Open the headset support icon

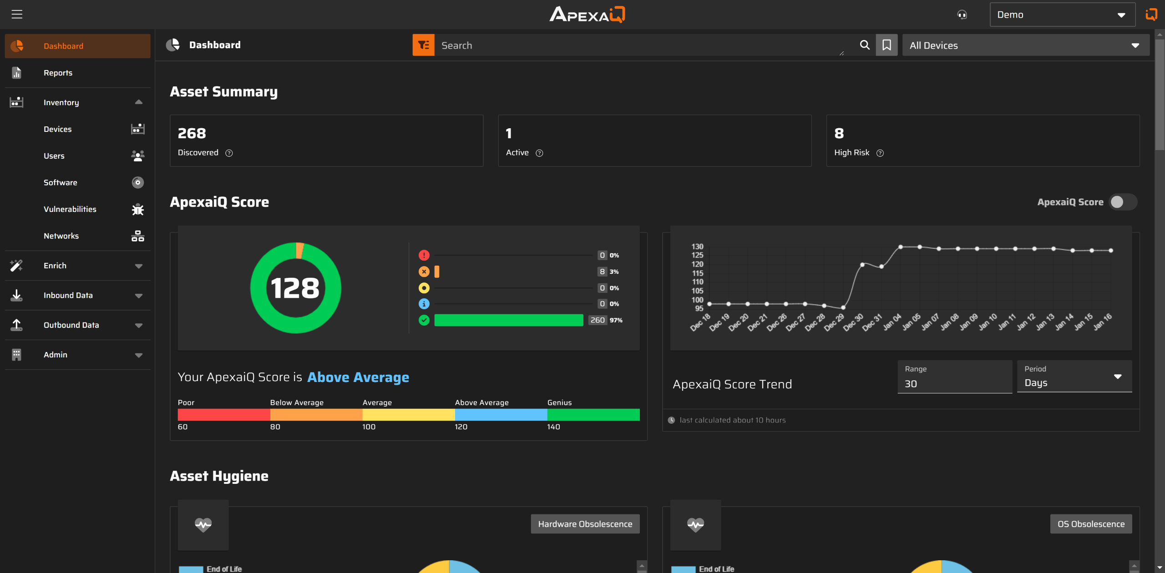(x=962, y=15)
